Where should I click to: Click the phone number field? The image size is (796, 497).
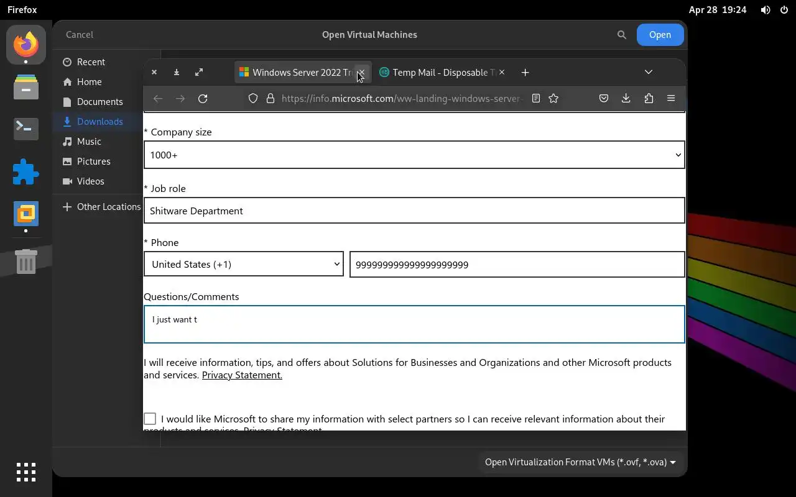(x=517, y=265)
